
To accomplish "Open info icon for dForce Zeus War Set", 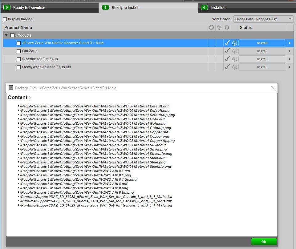I will pyautogui.click(x=234, y=43).
